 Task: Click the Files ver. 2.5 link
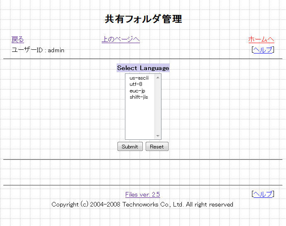(x=142, y=194)
